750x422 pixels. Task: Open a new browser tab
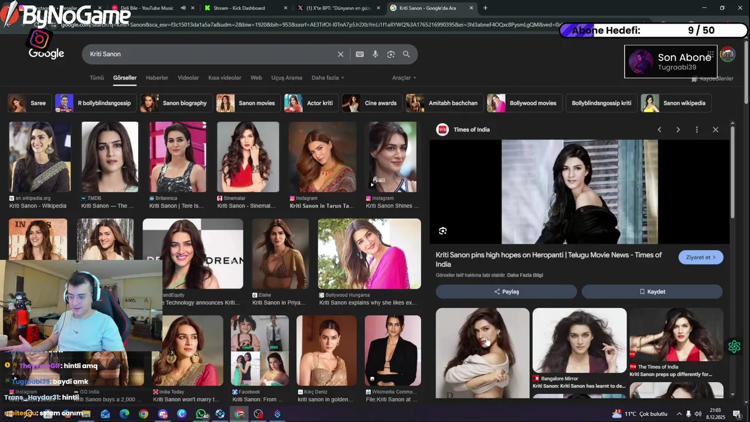point(485,8)
